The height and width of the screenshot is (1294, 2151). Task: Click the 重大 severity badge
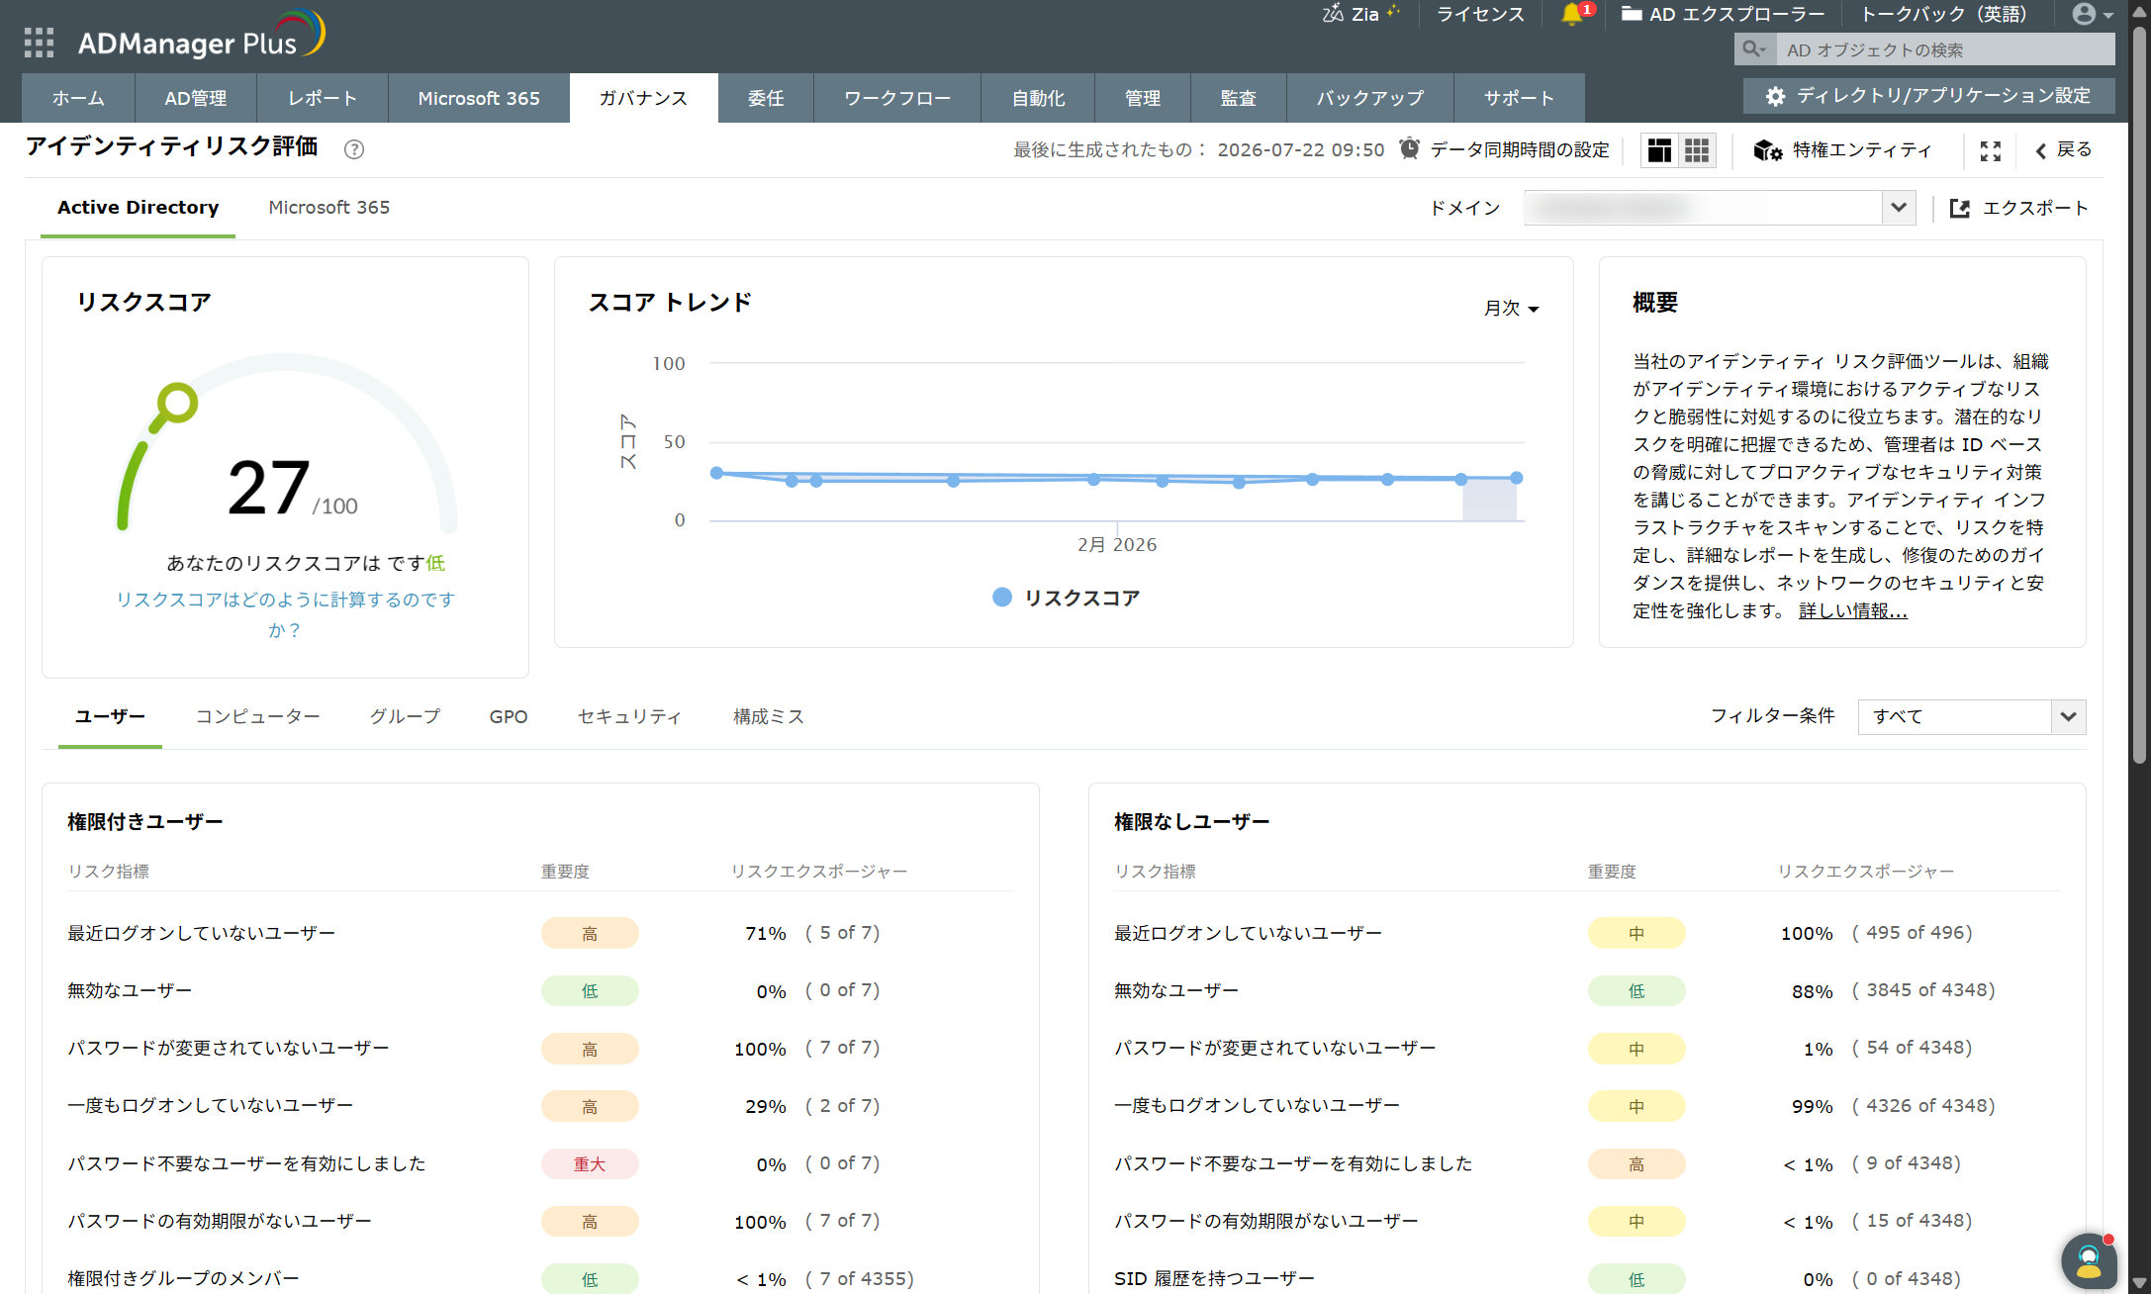(590, 1163)
